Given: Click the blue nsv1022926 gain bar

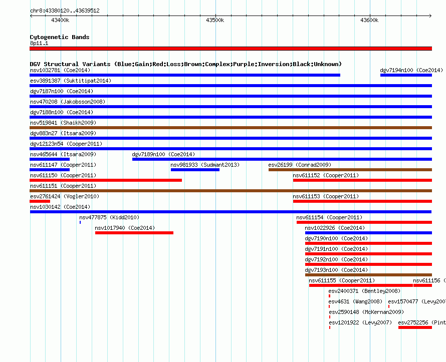Looking at the screenshot, I should (x=369, y=233).
